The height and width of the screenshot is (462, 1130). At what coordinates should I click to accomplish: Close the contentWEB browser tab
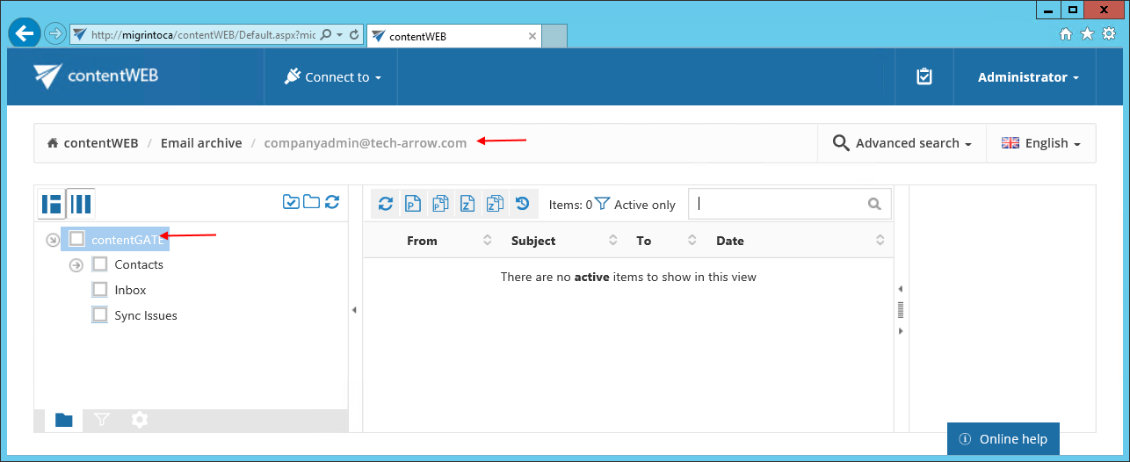click(x=532, y=36)
